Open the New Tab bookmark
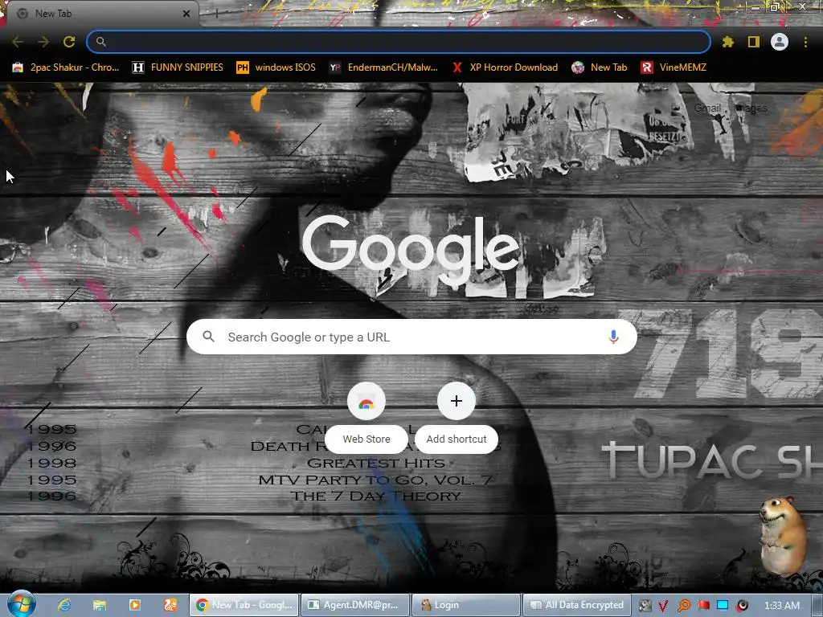823x617 pixels. [x=600, y=67]
